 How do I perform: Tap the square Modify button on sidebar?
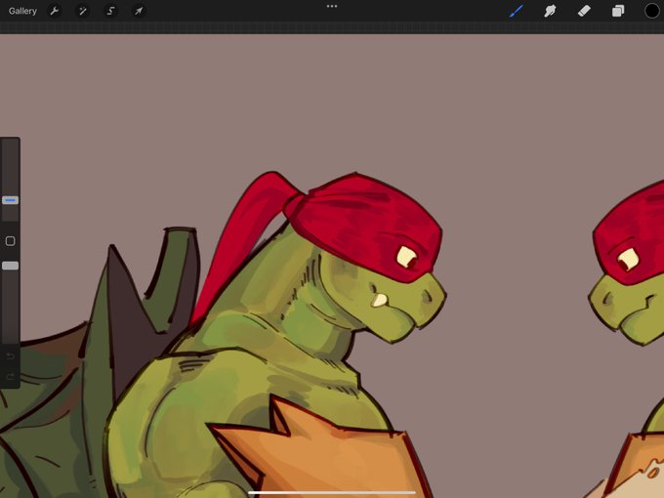point(10,241)
